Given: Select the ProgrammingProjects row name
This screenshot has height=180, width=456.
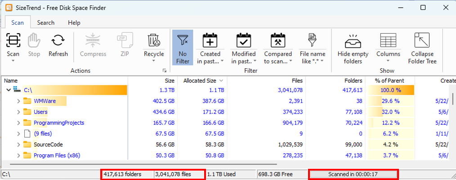Looking at the screenshot, I should 59,123.
